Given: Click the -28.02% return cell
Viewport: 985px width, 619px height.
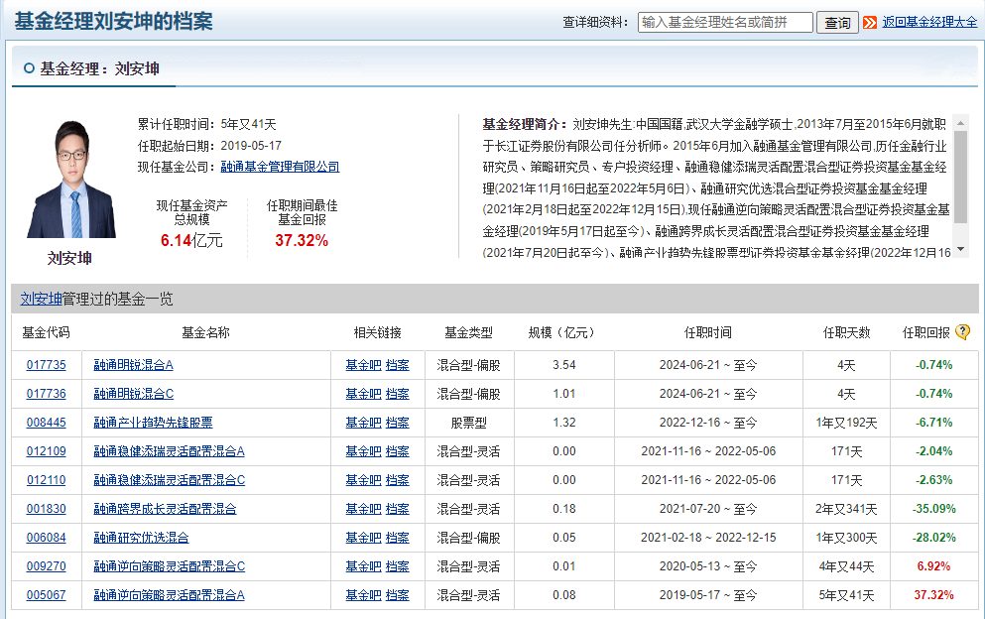Looking at the screenshot, I should (x=934, y=538).
